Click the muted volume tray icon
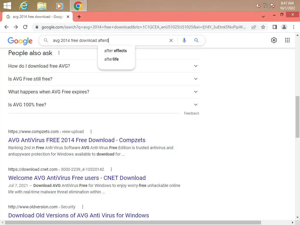The height and width of the screenshot is (225, 300). pos(258,6)
